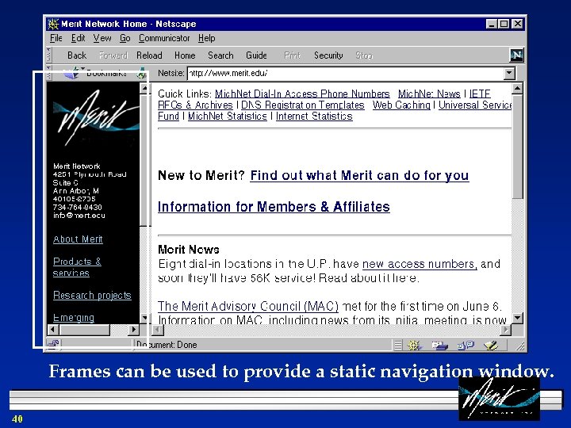Click the Print toolbar button
This screenshot has width=571, height=428.
coord(292,55)
